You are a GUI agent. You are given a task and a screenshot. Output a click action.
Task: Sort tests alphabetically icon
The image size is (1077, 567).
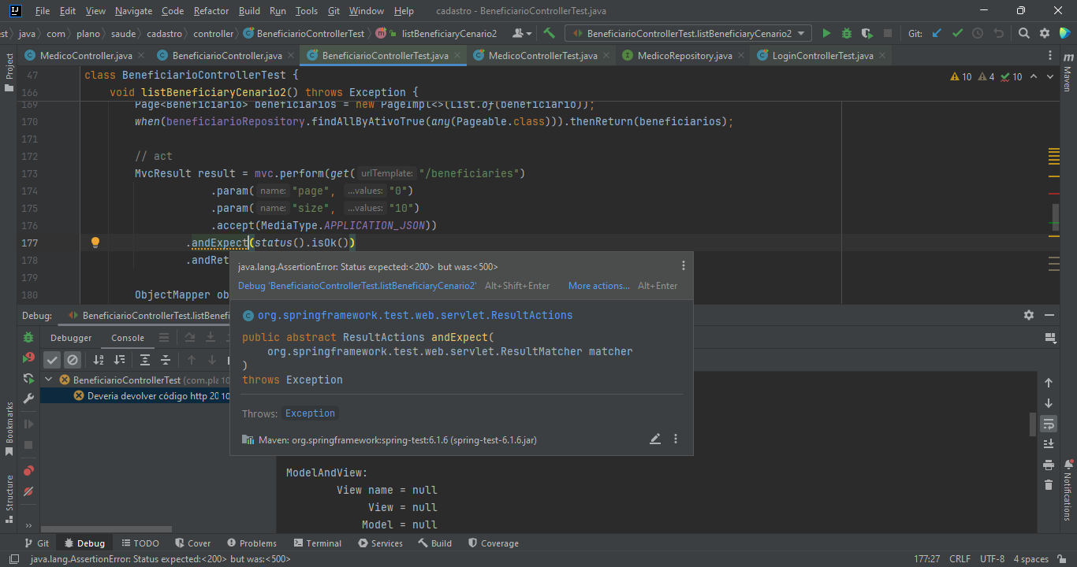(99, 360)
